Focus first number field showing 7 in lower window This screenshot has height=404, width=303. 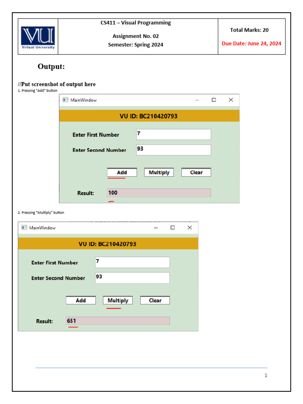pos(133,262)
